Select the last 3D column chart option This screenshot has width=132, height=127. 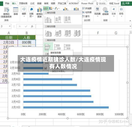(x=77, y=33)
